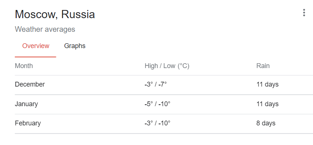Click the word Russia in the heading
The height and width of the screenshot is (145, 313).
click(78, 14)
